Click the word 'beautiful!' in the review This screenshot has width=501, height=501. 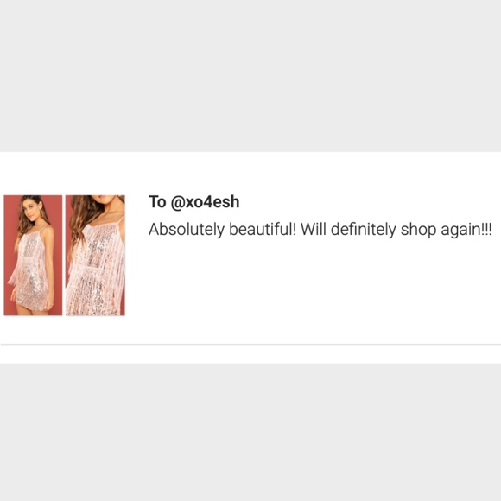click(263, 230)
